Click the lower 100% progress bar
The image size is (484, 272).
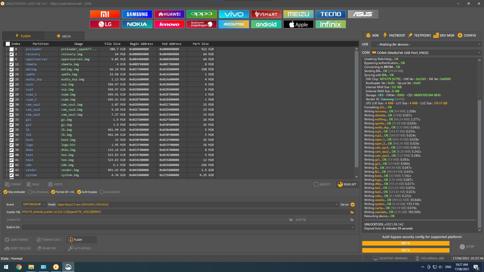[x=406, y=250]
